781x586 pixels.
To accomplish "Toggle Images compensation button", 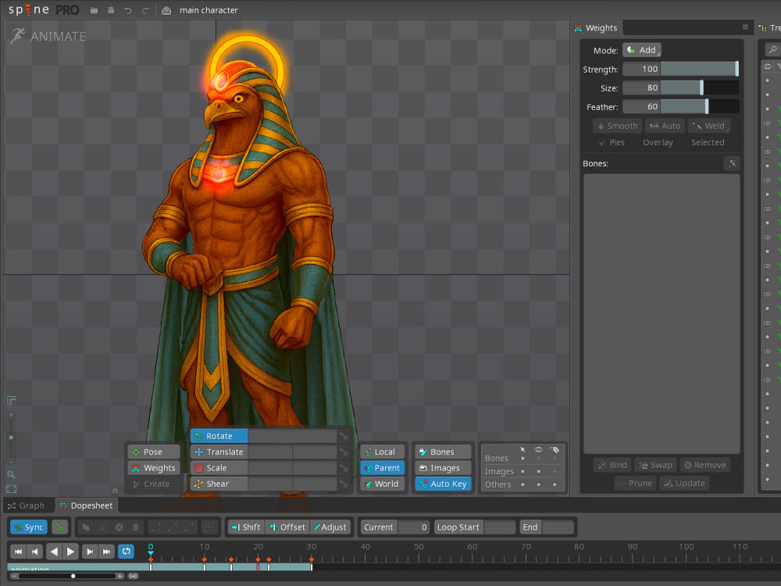I will [x=443, y=468].
